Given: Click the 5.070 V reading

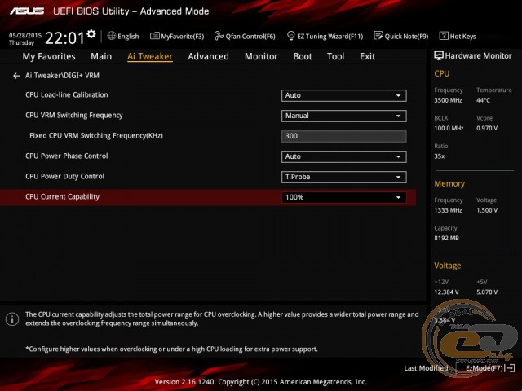Looking at the screenshot, I should (487, 292).
